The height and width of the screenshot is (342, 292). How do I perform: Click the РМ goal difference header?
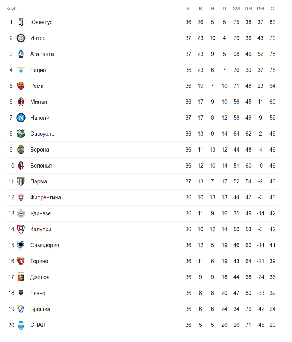click(x=261, y=9)
